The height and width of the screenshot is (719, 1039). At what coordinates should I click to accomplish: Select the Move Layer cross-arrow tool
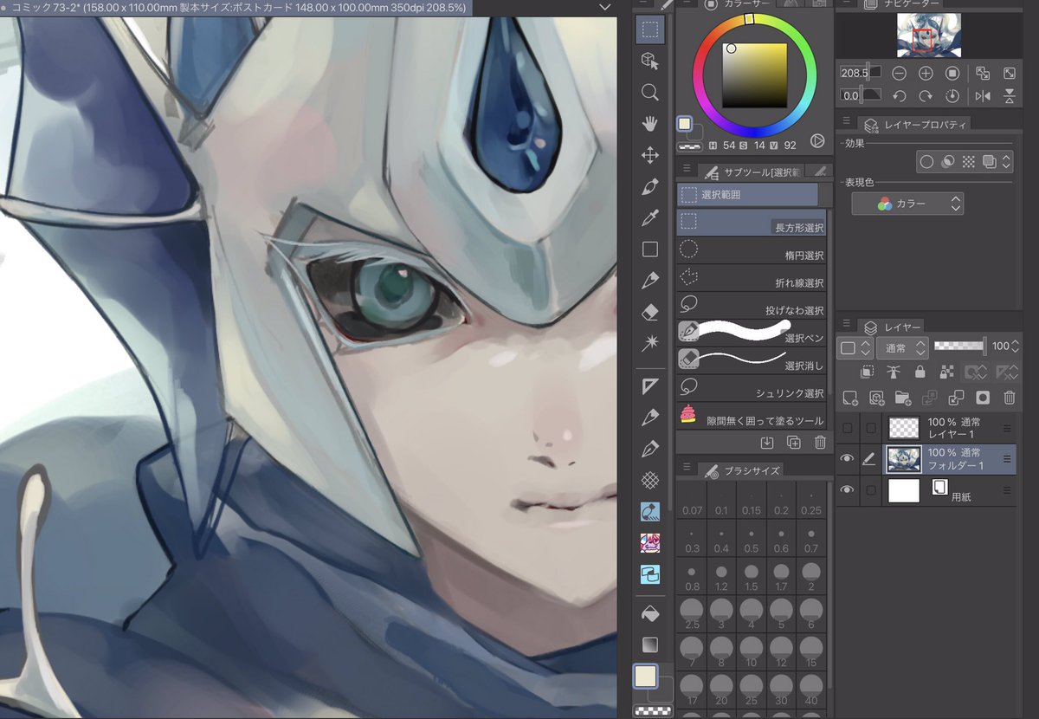[649, 155]
